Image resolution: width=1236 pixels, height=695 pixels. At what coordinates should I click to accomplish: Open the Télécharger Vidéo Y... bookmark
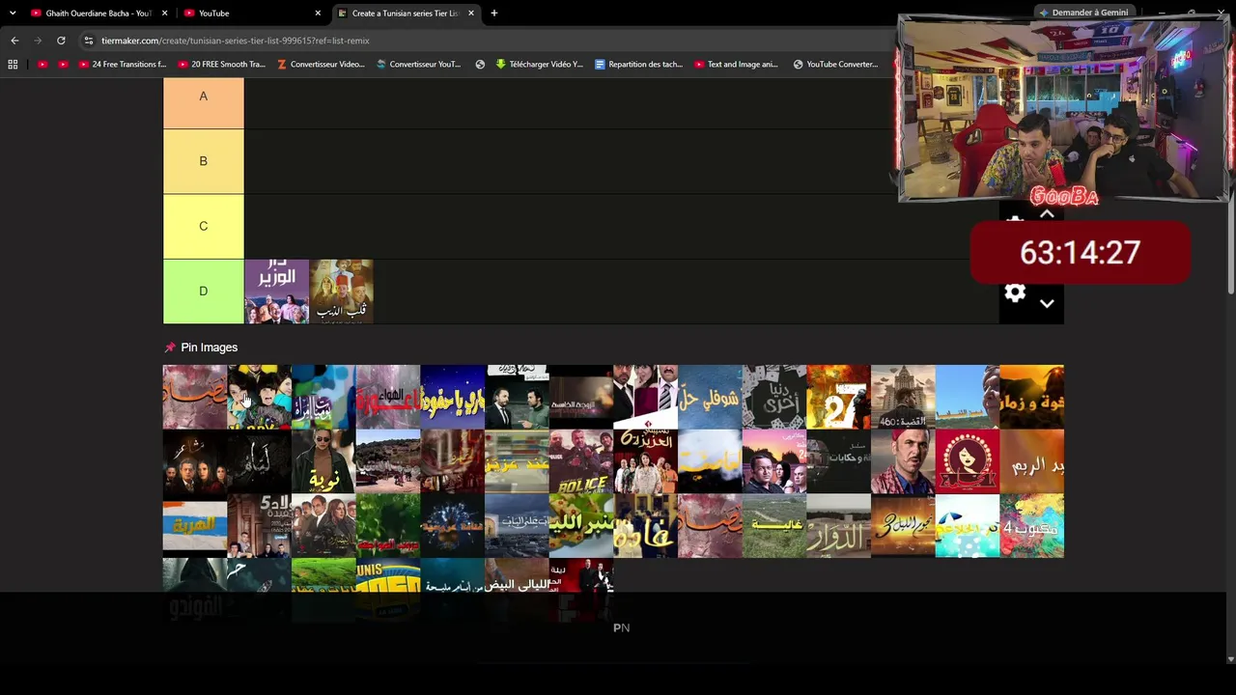pos(539,65)
